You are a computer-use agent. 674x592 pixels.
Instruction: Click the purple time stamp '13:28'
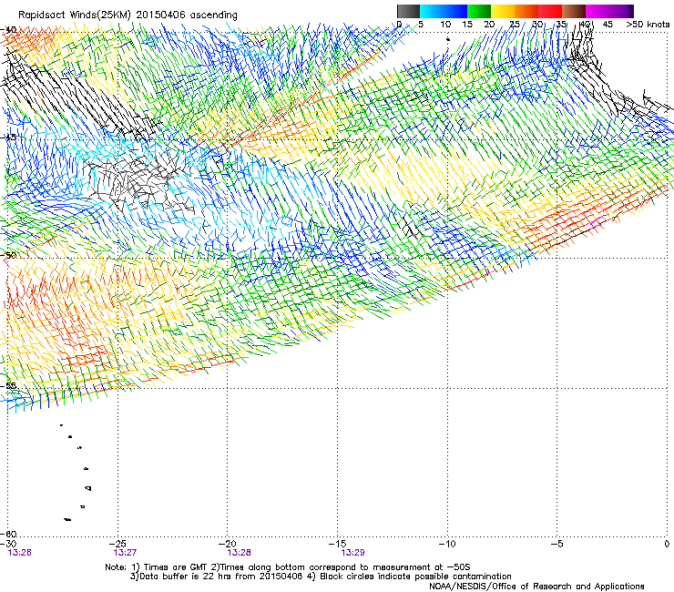tap(239, 553)
